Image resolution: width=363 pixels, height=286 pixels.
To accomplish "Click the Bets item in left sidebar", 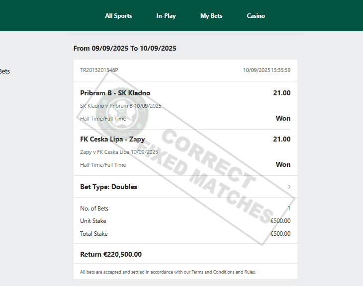I will 4,71.
